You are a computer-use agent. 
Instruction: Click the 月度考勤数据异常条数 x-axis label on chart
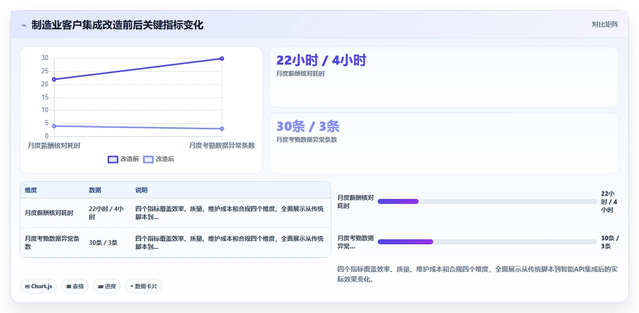[x=222, y=145]
